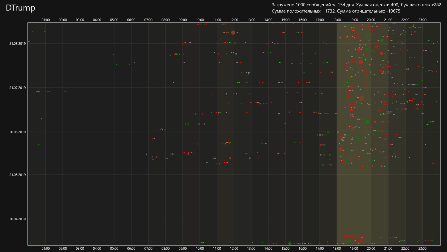Select 11:00 on the bottom time axis
Screen dimensions: 447x252
click(217, 249)
